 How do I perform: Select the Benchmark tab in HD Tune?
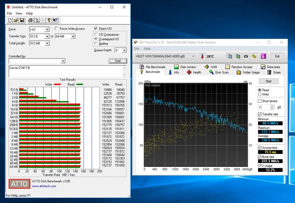coord(150,72)
